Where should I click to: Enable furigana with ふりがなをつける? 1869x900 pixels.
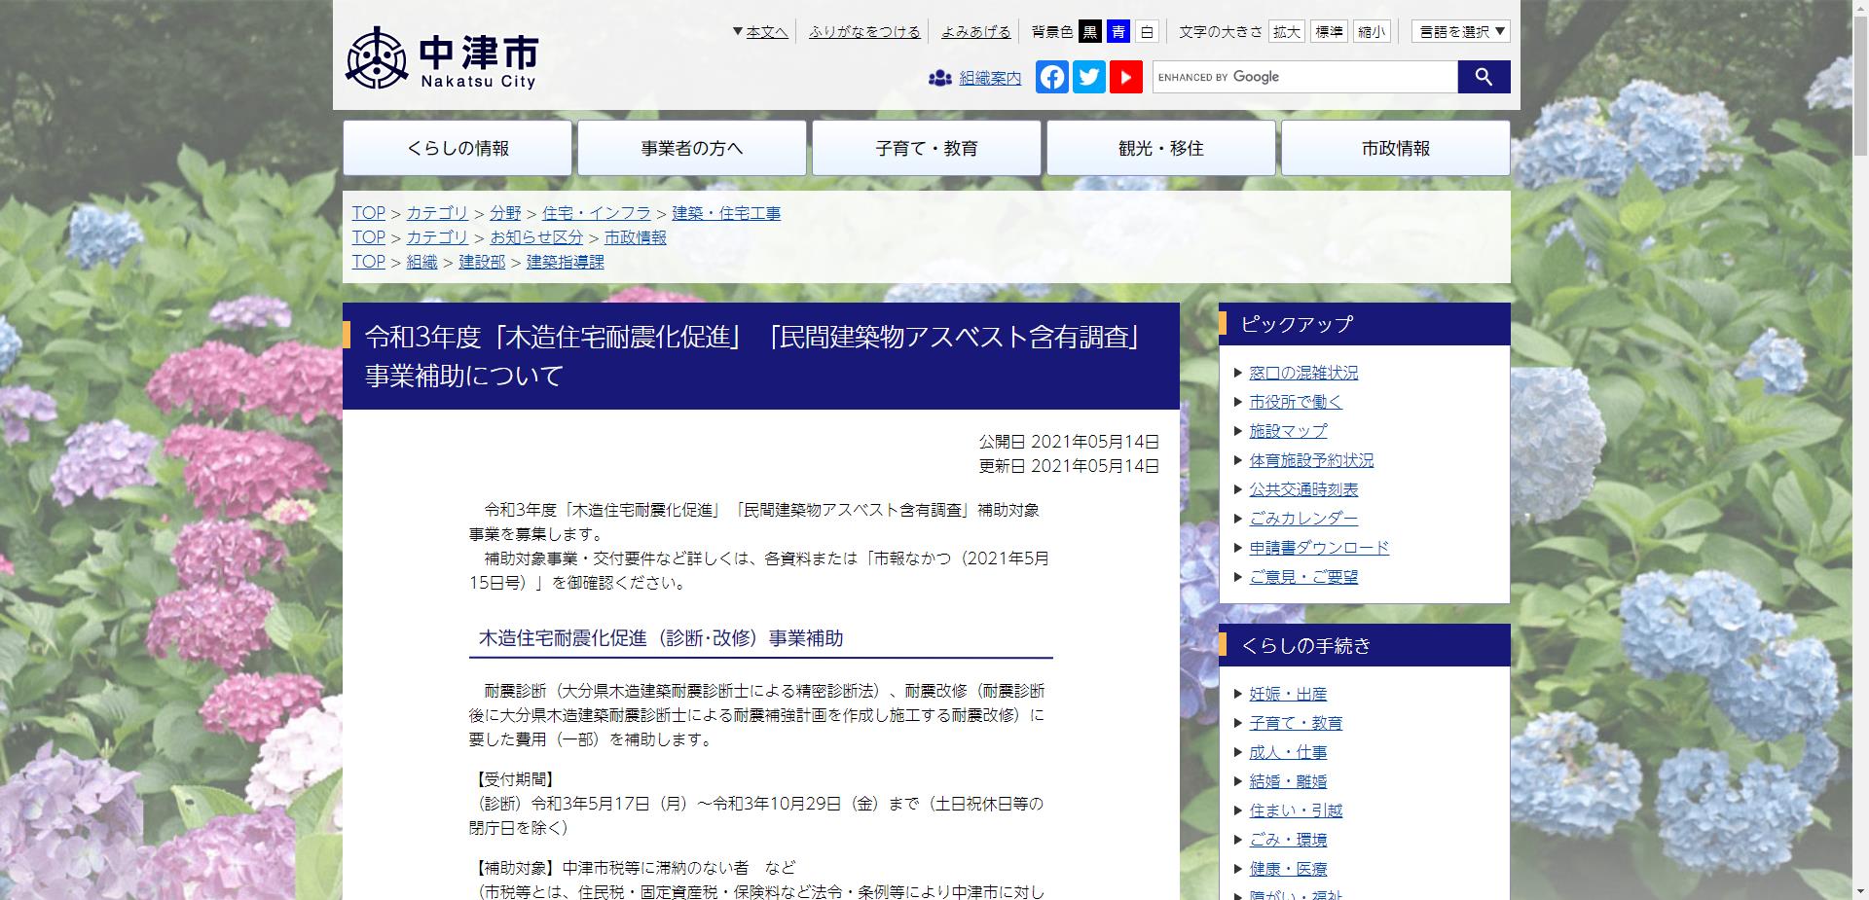[x=863, y=31]
